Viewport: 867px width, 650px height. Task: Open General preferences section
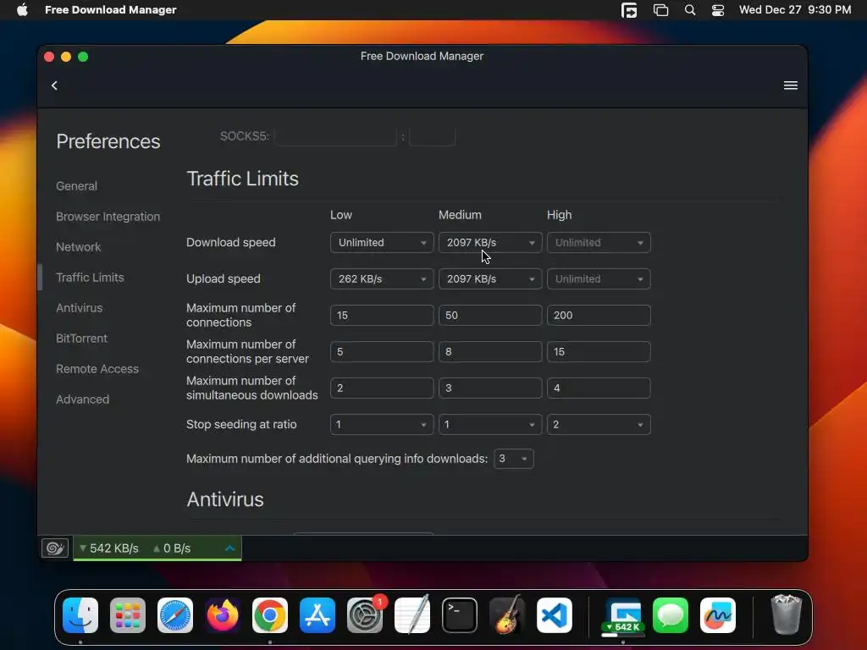(76, 186)
